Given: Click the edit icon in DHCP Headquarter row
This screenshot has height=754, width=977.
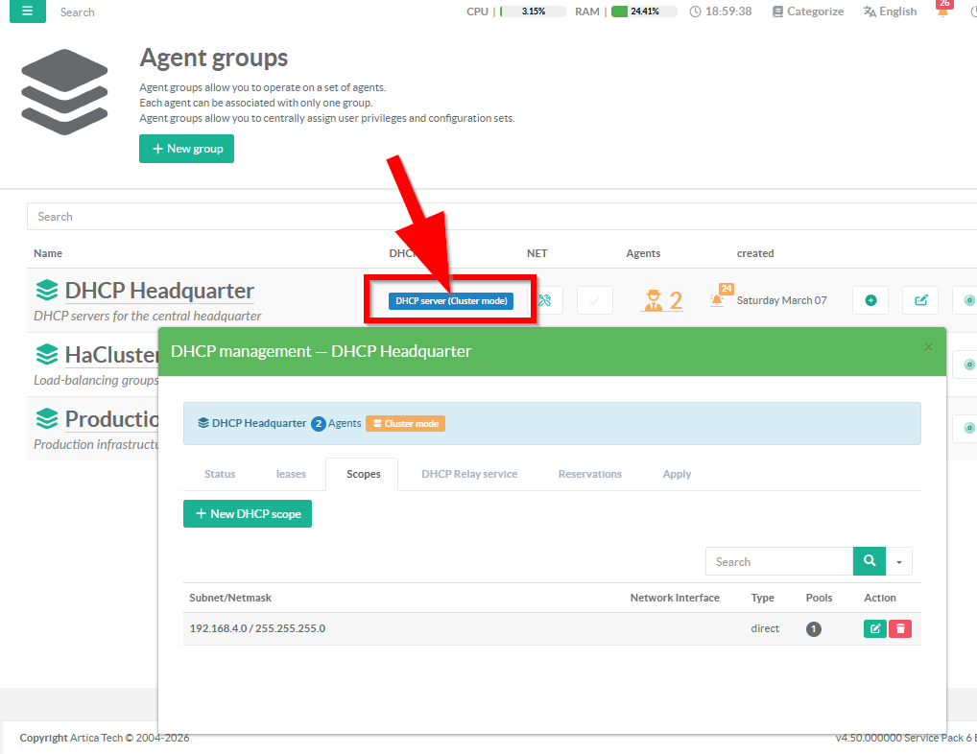Looking at the screenshot, I should pos(920,300).
